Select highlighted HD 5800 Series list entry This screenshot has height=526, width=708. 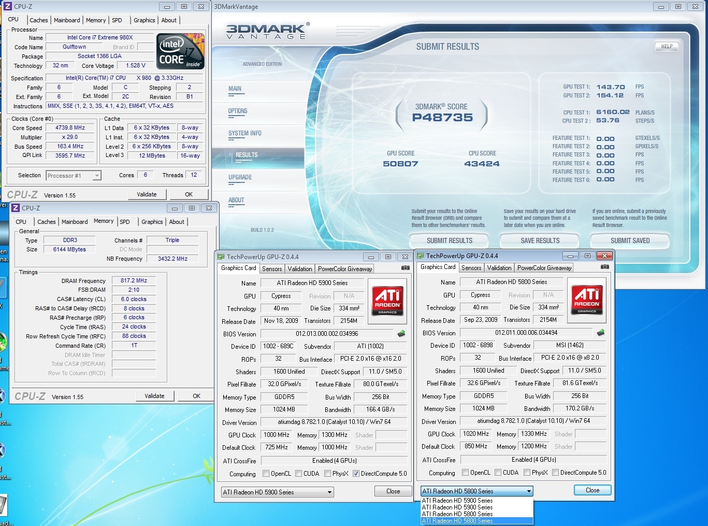point(476,521)
